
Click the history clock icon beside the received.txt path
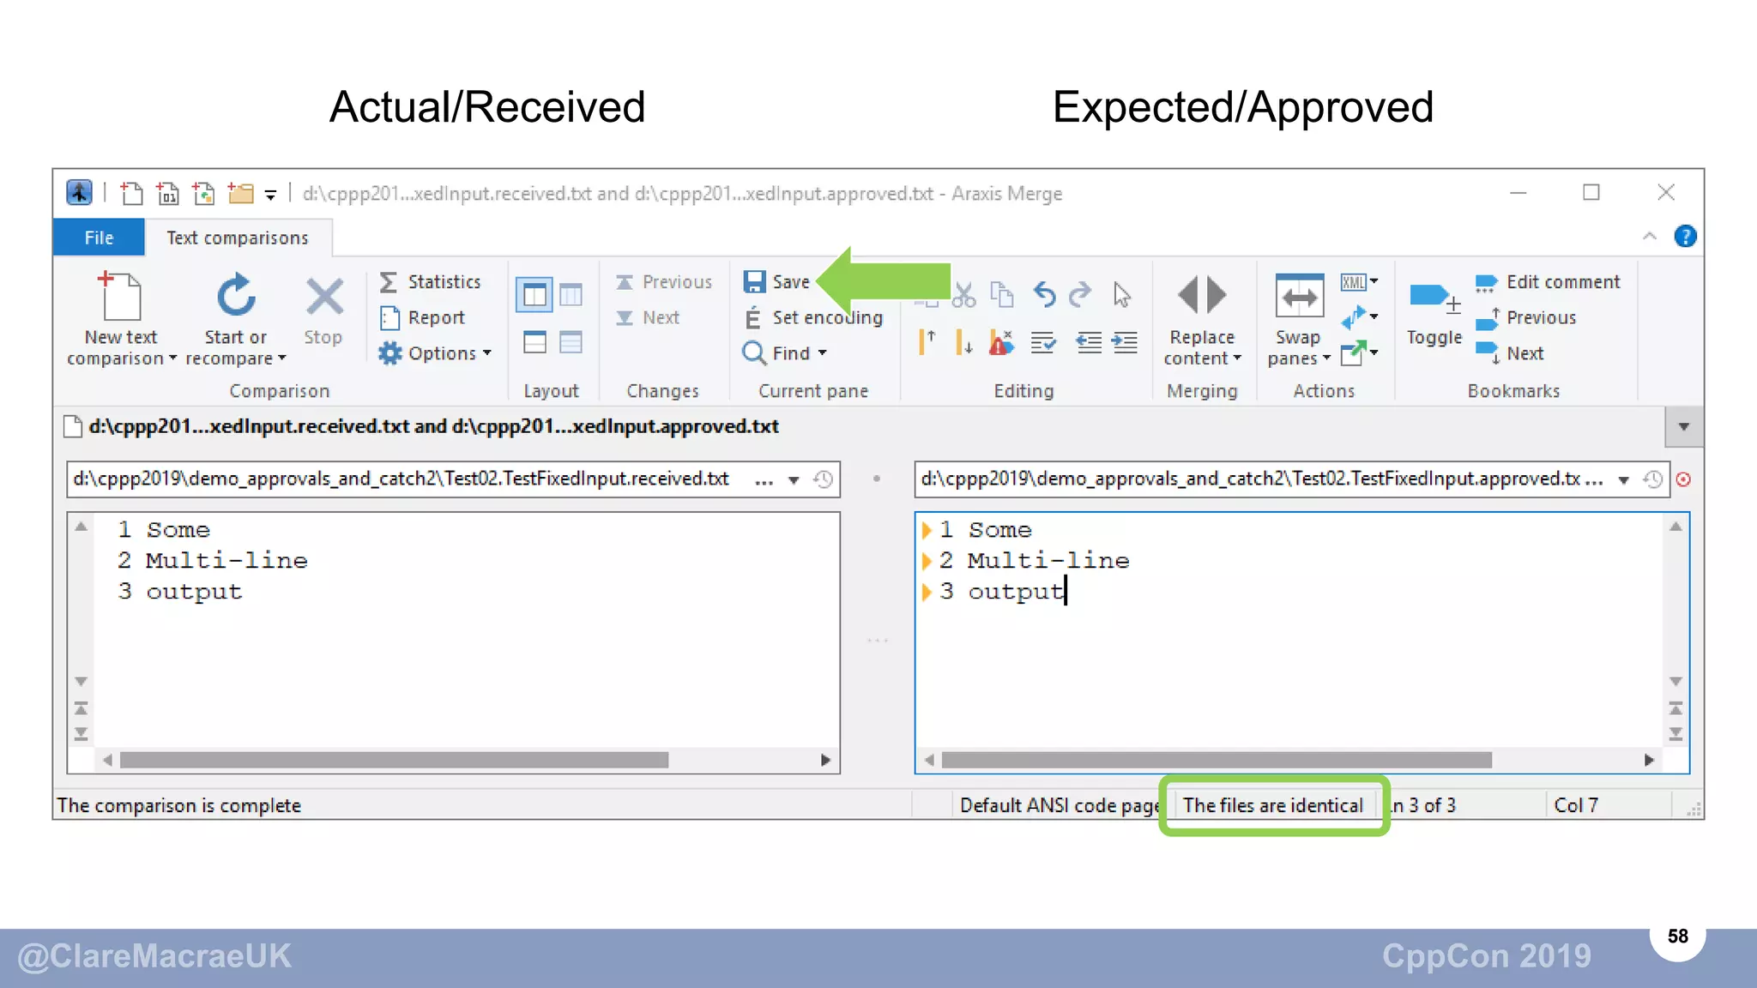coord(823,479)
